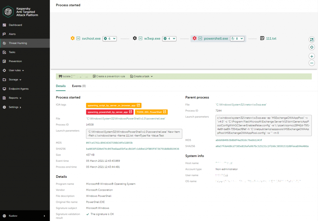Screen dimensions: 318x221
Task: Select the svchost.exe process node
Action: [x=91, y=38]
